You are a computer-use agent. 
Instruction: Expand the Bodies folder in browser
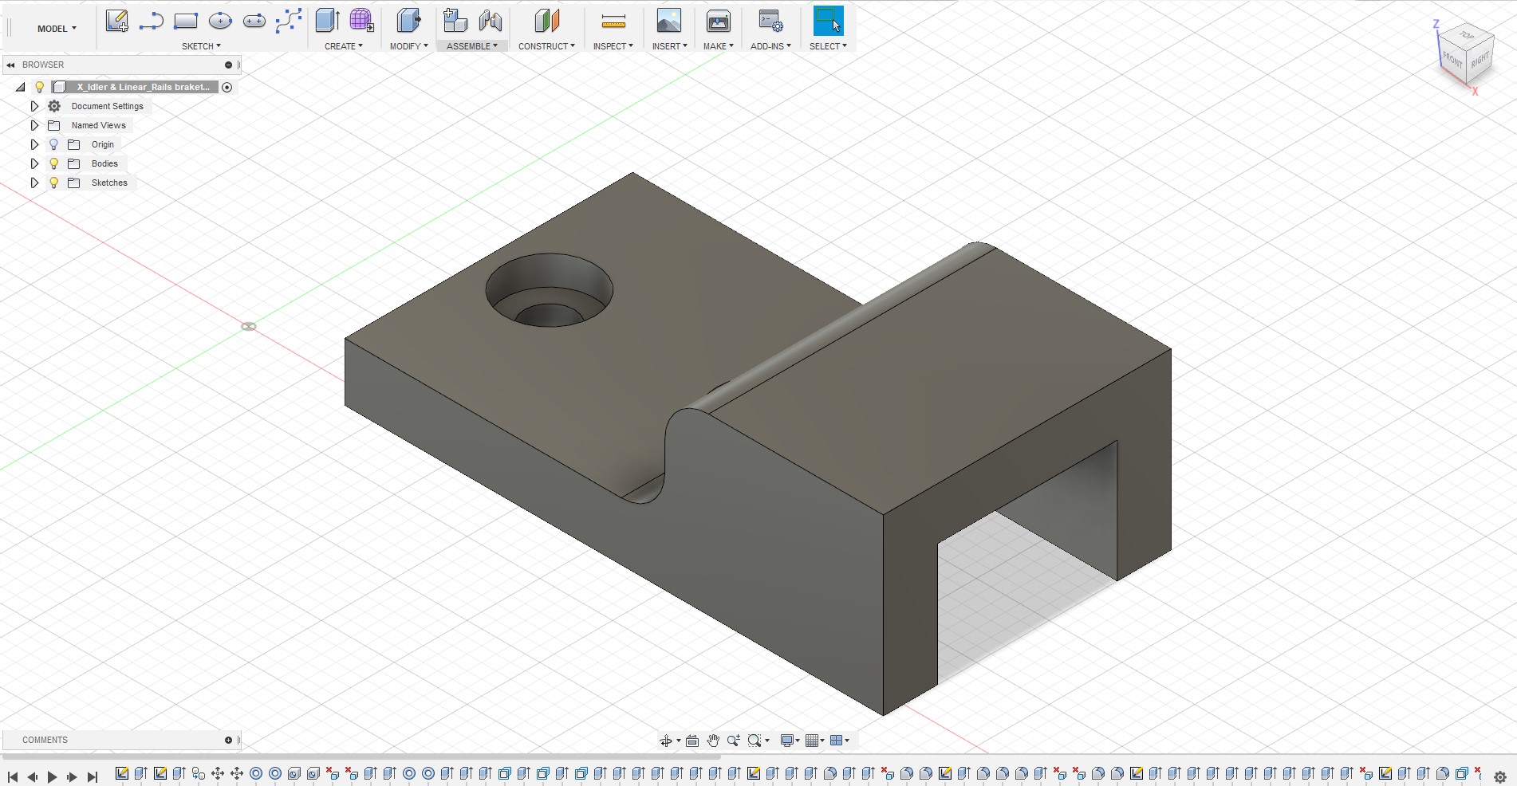[34, 163]
